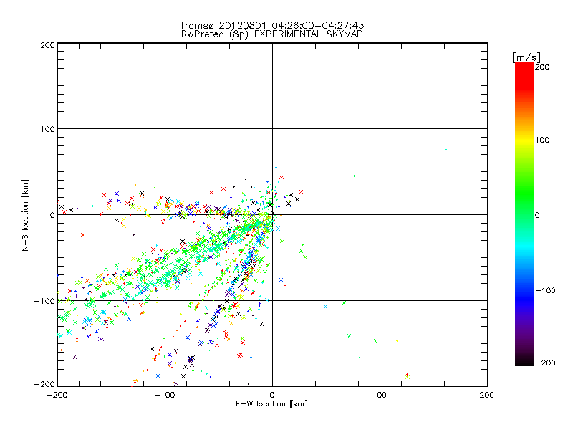The height and width of the screenshot is (430, 573).
Task: Click the subtitle 'RwPretec (8p) EXPERIMENTAL SKYMAP'
Action: (272, 34)
